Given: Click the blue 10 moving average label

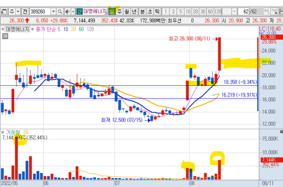Looking at the screenshot, I should pos(66,29).
